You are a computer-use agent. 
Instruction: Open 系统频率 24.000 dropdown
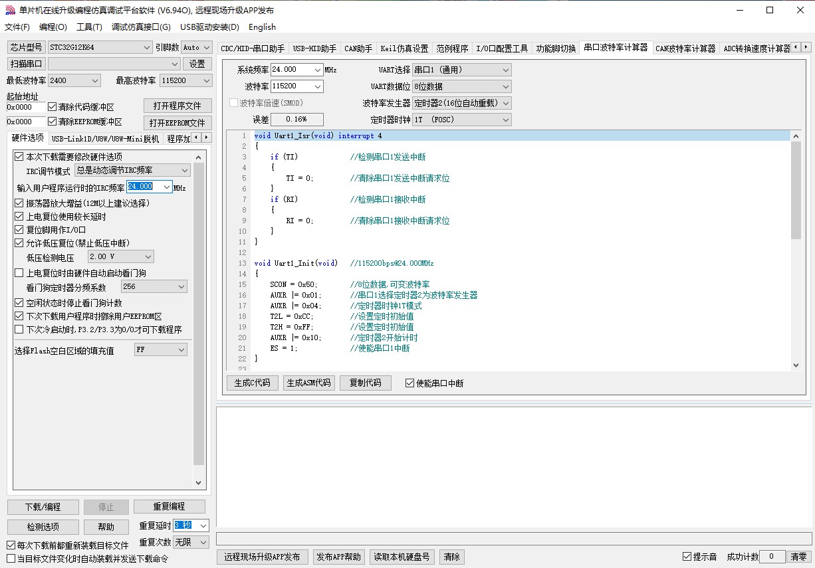pos(318,70)
